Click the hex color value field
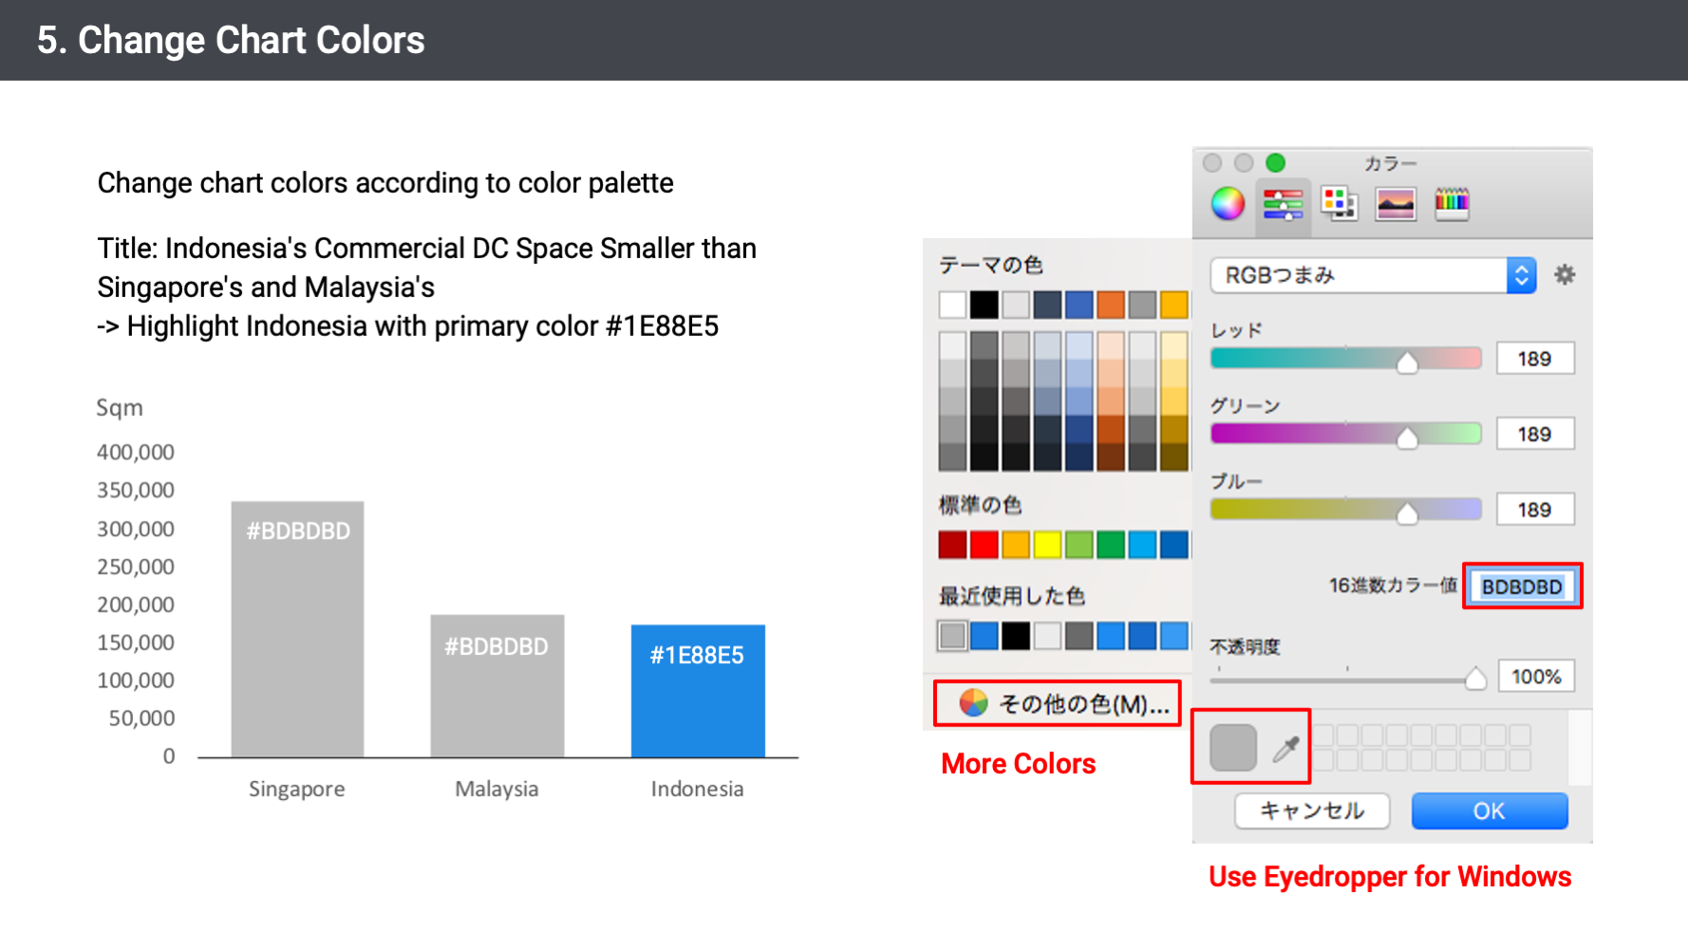 coord(1522,586)
